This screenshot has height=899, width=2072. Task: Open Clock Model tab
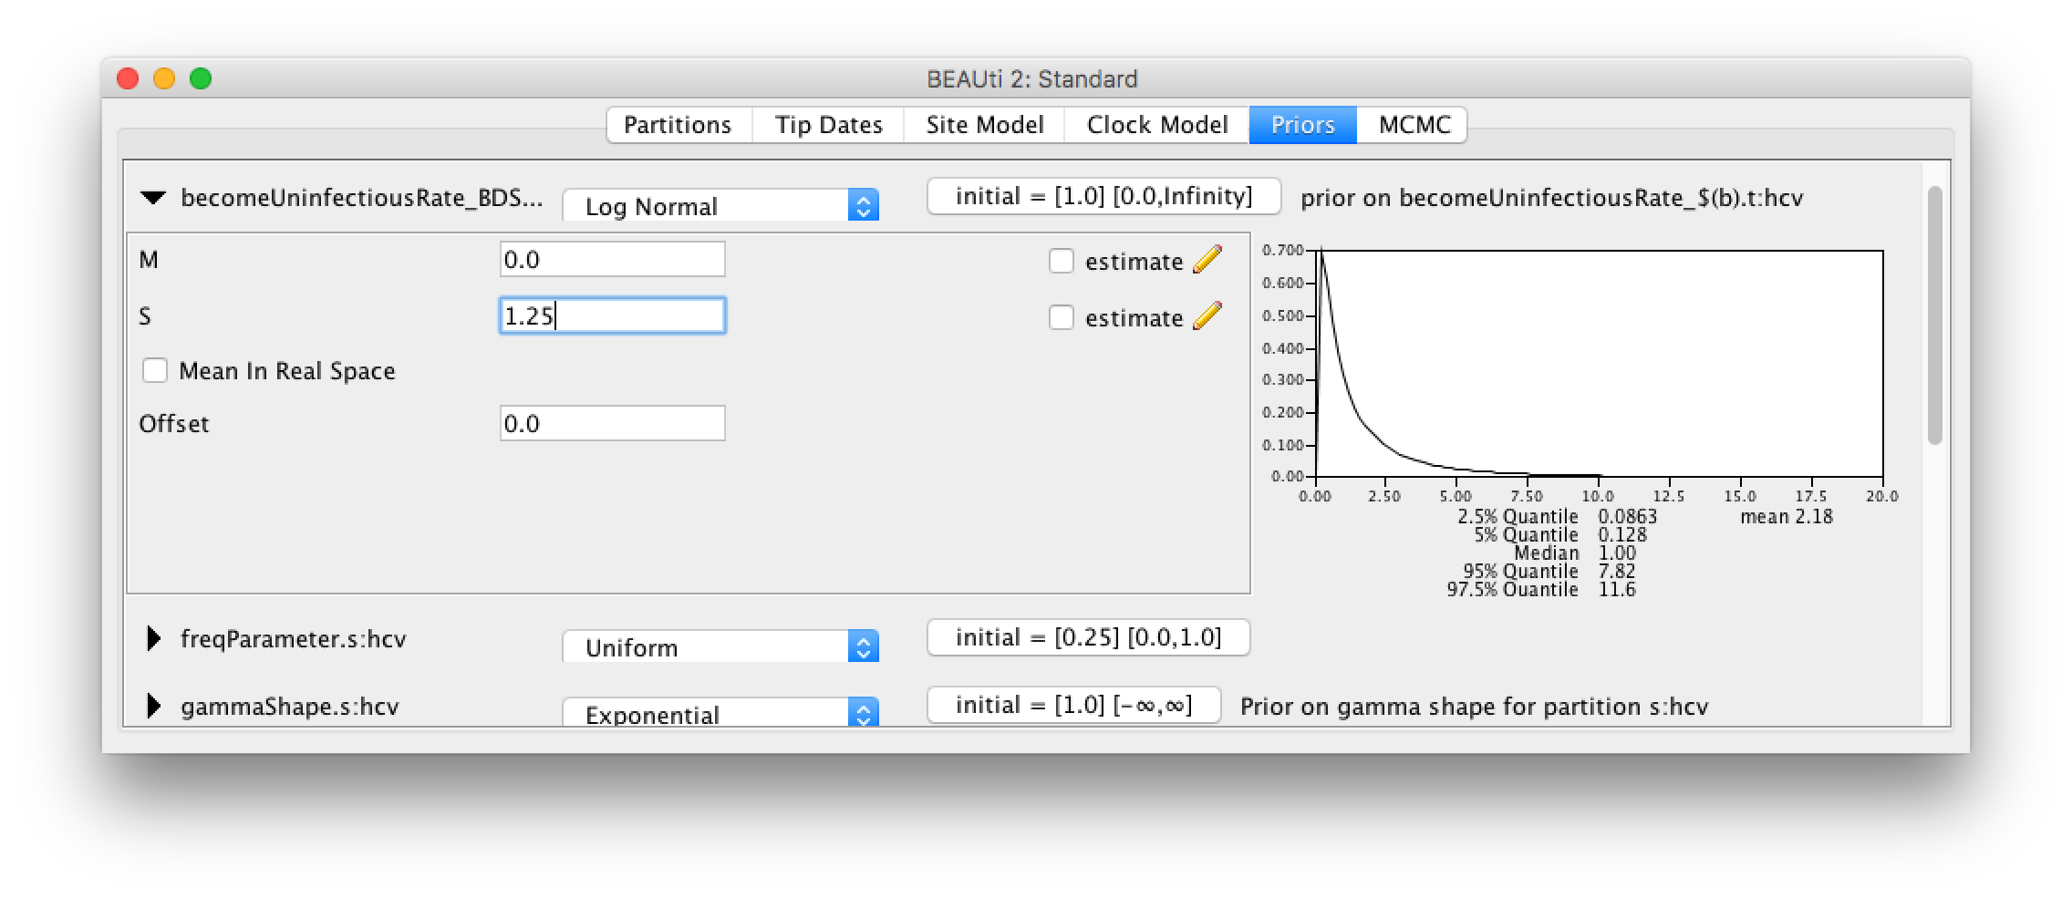[1156, 125]
